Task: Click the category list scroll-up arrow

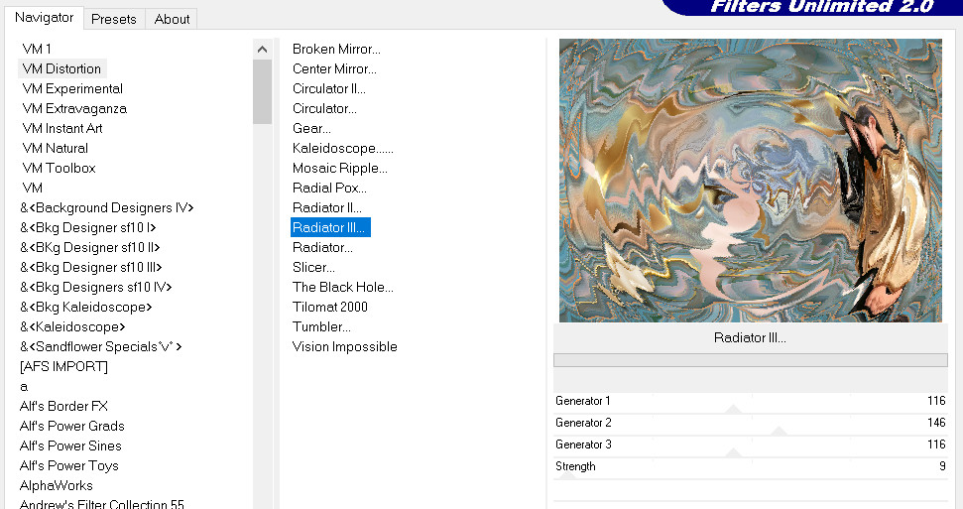Action: pos(262,50)
